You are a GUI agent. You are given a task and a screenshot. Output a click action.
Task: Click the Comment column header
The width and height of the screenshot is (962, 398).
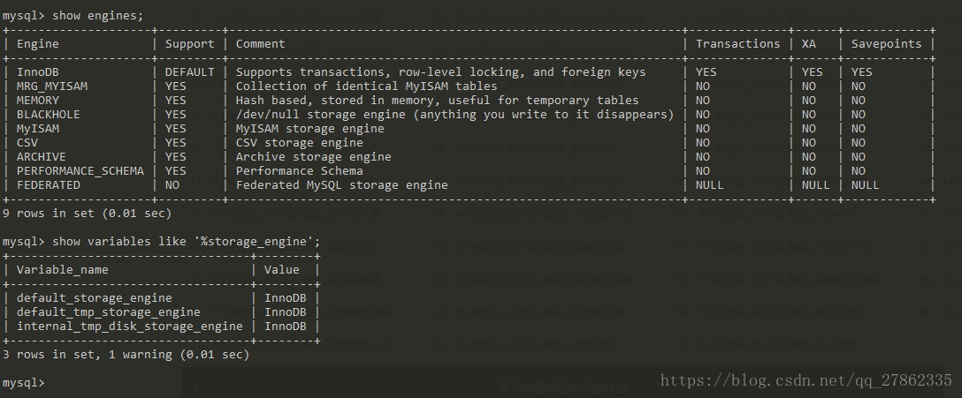[x=260, y=44]
